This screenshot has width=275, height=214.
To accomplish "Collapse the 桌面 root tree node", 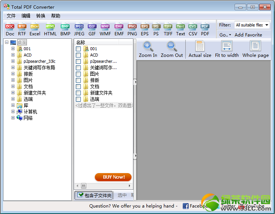I will coord(7,42).
